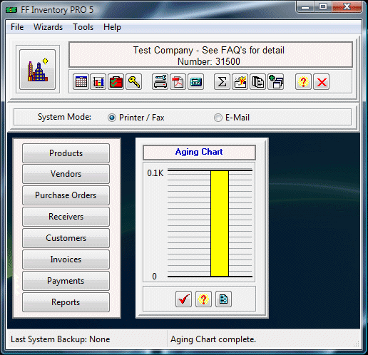Click the green plus windows icon
Image resolution: width=368 pixels, height=355 pixels.
(x=275, y=82)
